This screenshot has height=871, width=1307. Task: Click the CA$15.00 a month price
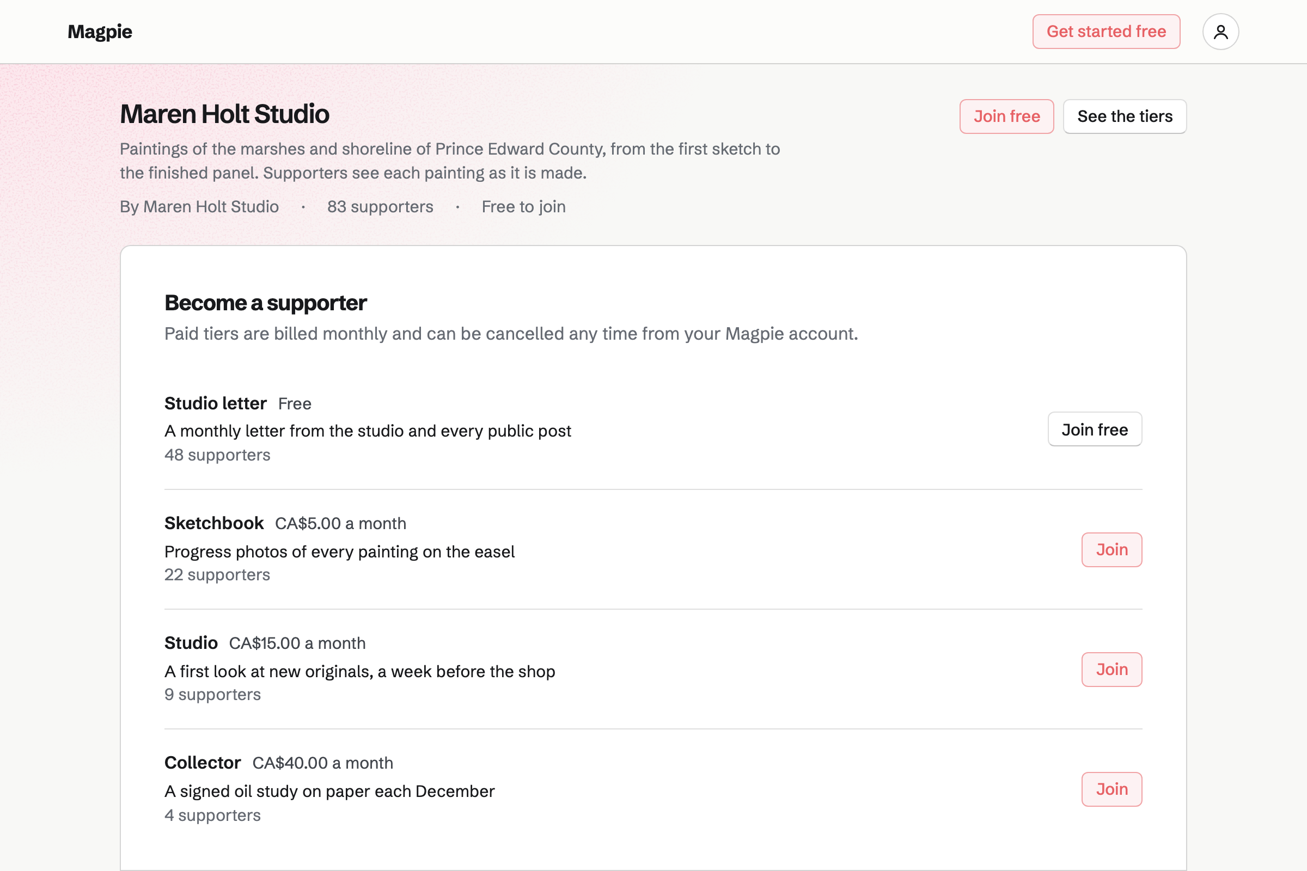tap(297, 643)
